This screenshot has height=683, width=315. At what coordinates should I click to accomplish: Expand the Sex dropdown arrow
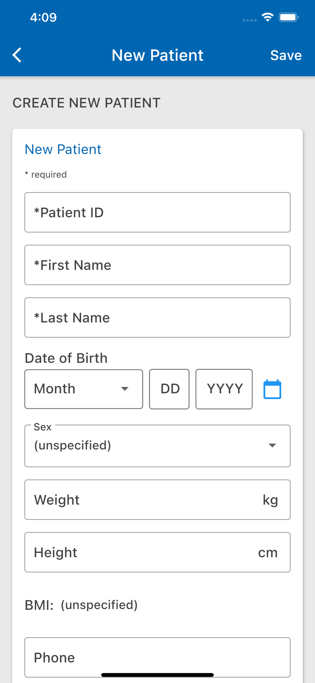[272, 445]
